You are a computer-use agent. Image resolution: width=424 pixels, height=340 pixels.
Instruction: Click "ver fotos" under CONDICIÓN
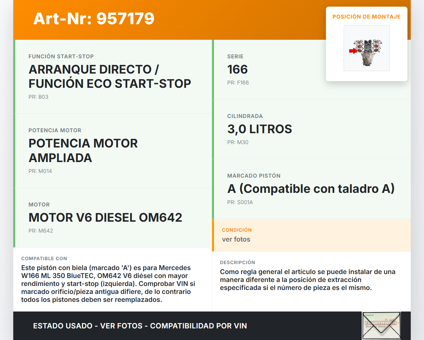(x=236, y=239)
